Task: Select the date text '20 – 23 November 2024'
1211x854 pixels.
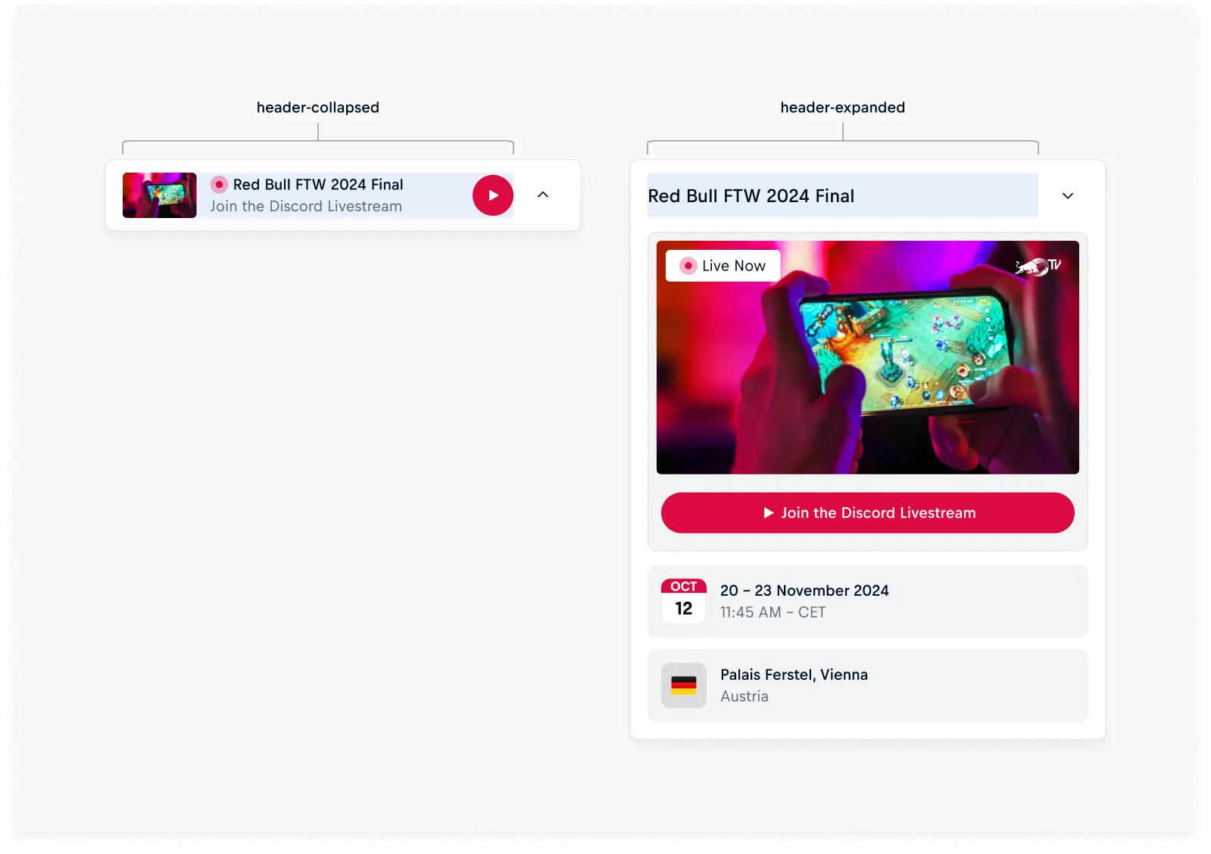Action: click(804, 591)
